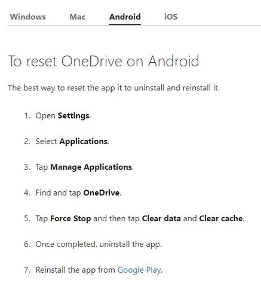The height and width of the screenshot is (287, 261).
Task: Switch to the Mac tab
Action: click(x=78, y=17)
